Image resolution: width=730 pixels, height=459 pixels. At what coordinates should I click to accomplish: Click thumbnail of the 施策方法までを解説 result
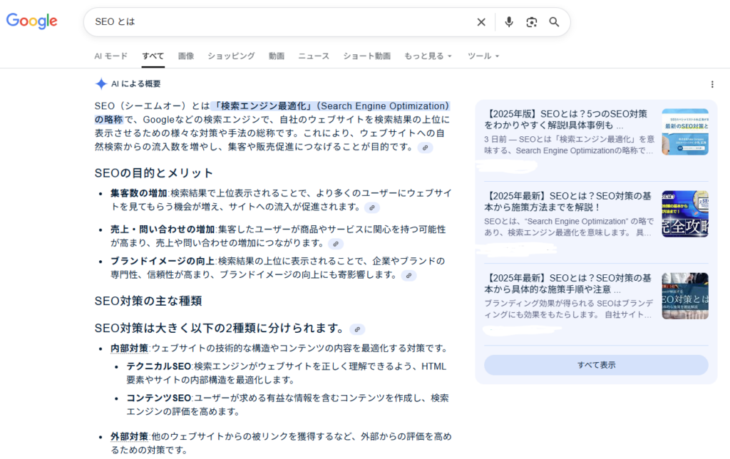click(x=685, y=214)
